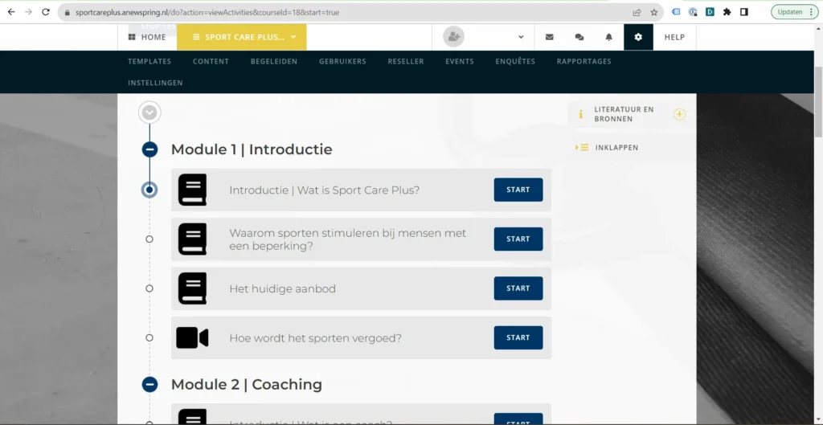Viewport: 823px width, 425px height.
Task: Open the HOME menu item
Action: point(148,37)
